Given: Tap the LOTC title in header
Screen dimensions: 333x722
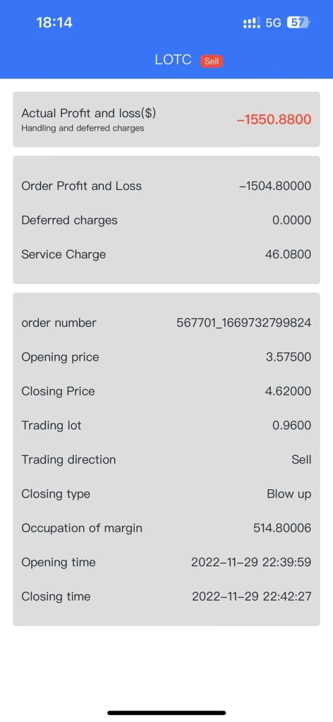Looking at the screenshot, I should [x=173, y=60].
